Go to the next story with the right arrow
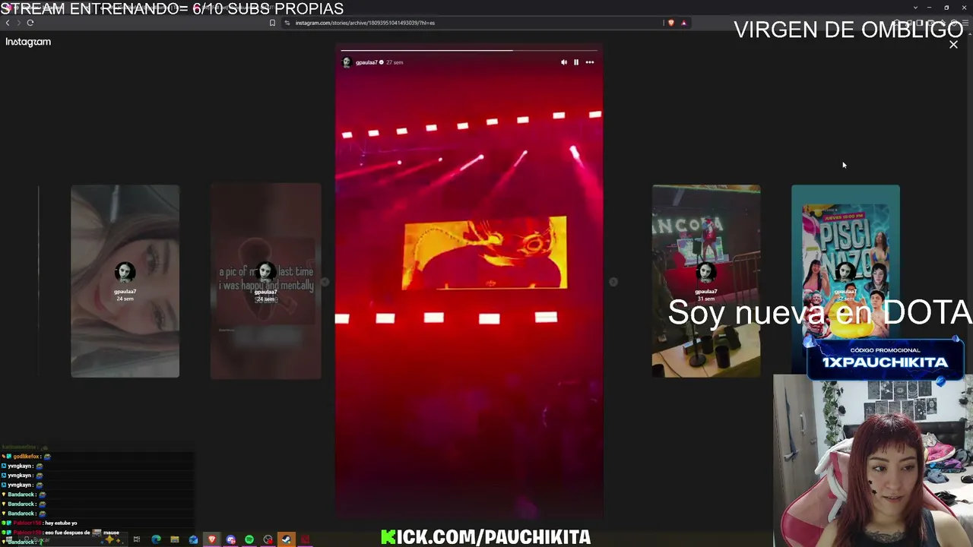The height and width of the screenshot is (547, 973). coord(613,282)
